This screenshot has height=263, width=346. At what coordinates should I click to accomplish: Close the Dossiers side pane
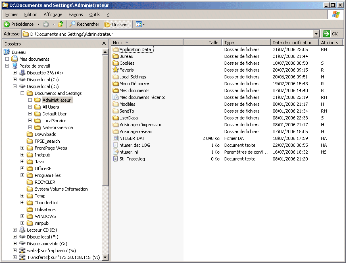(x=104, y=43)
